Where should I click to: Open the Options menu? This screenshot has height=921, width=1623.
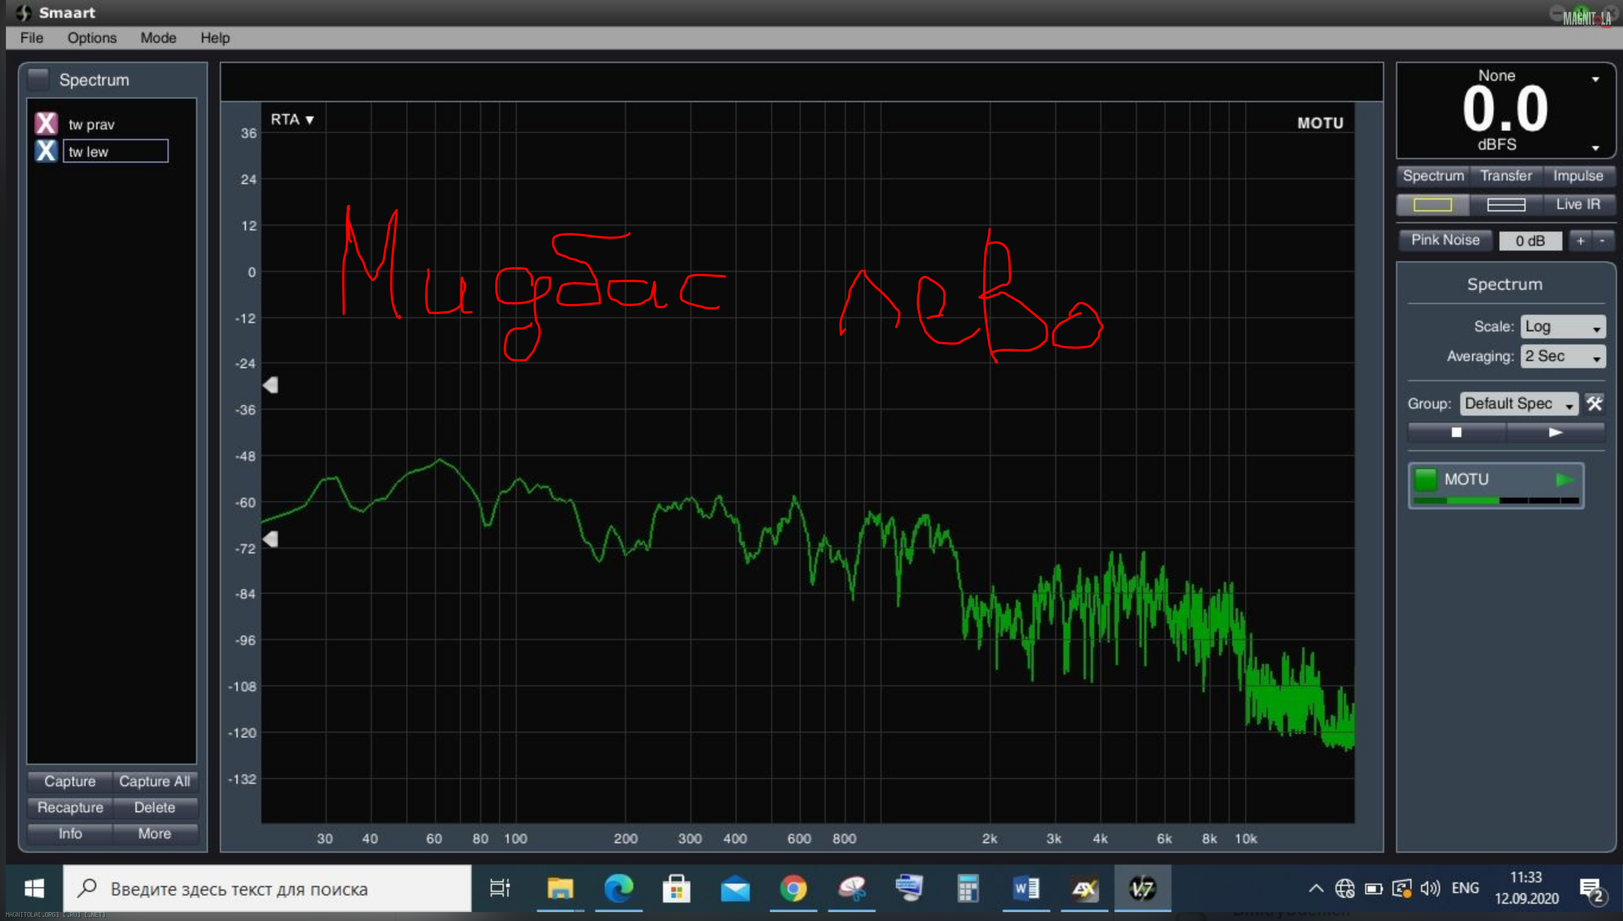[91, 38]
